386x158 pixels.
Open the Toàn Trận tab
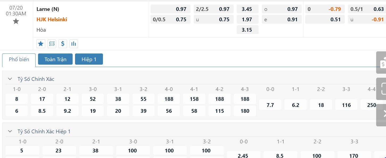55,59
